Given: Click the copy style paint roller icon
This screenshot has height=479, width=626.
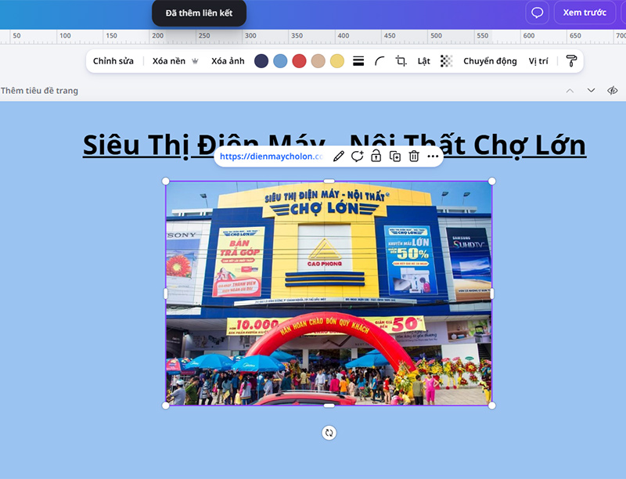Looking at the screenshot, I should [x=571, y=61].
